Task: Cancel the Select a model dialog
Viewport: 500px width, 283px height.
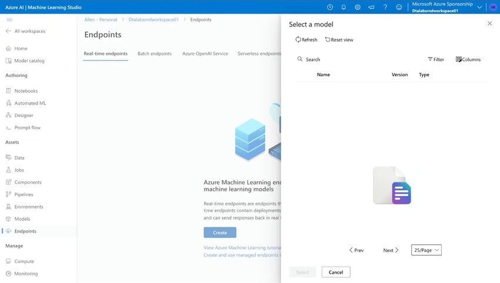Action: tap(336, 272)
